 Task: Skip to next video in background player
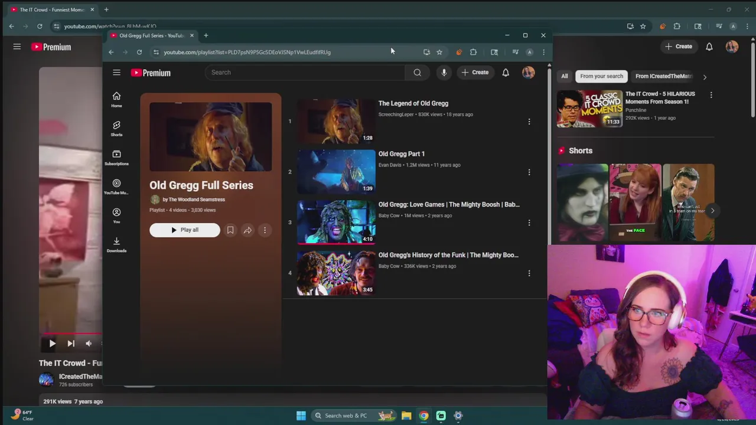click(71, 343)
